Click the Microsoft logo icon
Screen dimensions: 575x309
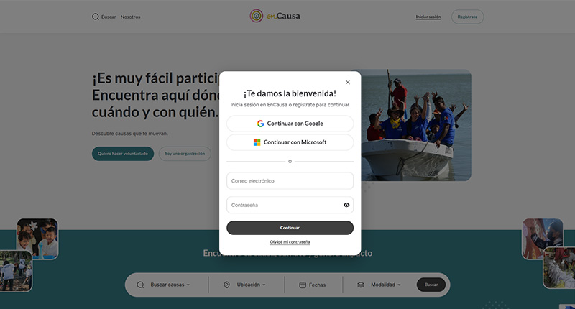coord(257,142)
